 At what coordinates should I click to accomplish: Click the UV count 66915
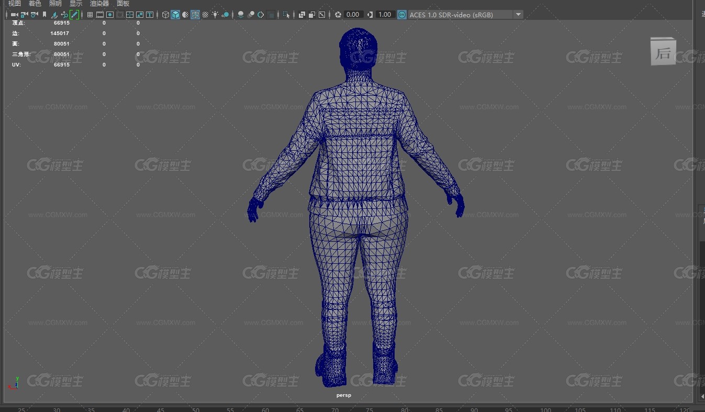click(62, 65)
